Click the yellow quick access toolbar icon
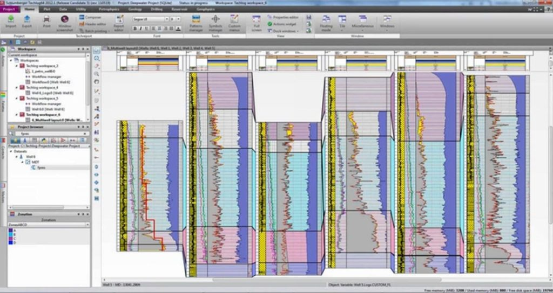Screen dimensions: 553x293 tap(32, 42)
